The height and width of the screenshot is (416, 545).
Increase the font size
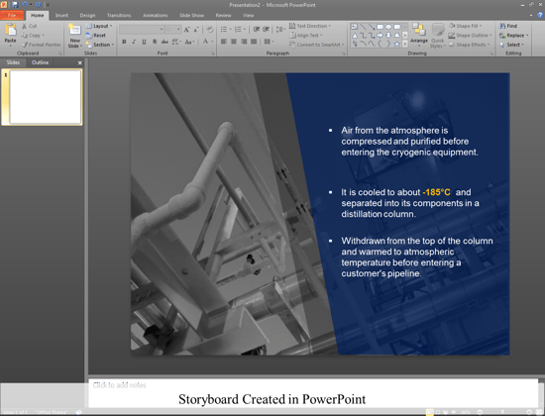pyautogui.click(x=187, y=30)
